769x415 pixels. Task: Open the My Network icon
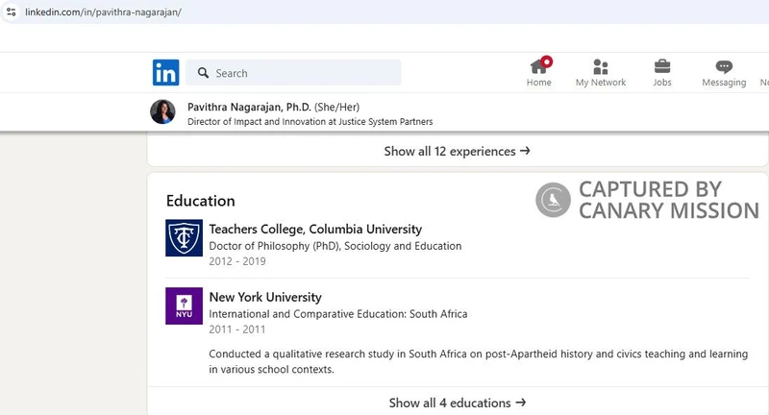[601, 66]
